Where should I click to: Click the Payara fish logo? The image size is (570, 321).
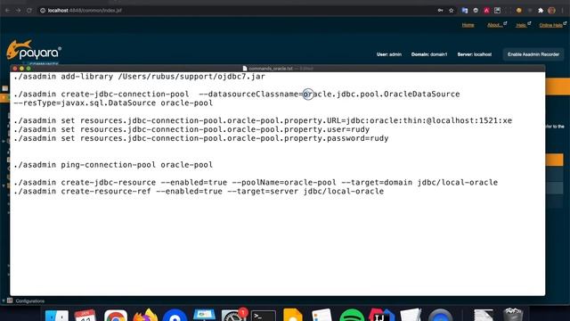tap(34, 50)
